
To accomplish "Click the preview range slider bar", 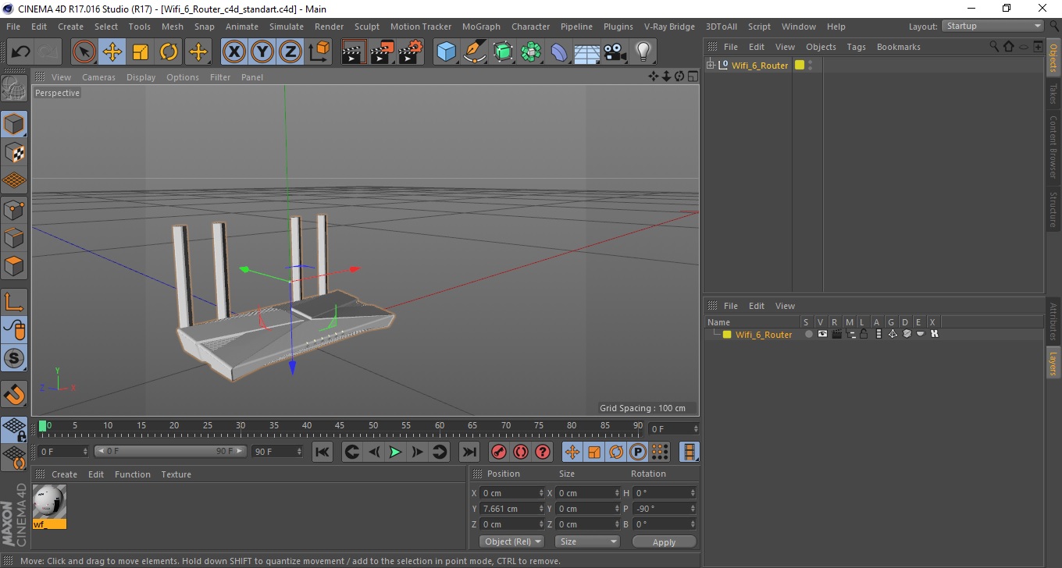I will click(x=170, y=452).
